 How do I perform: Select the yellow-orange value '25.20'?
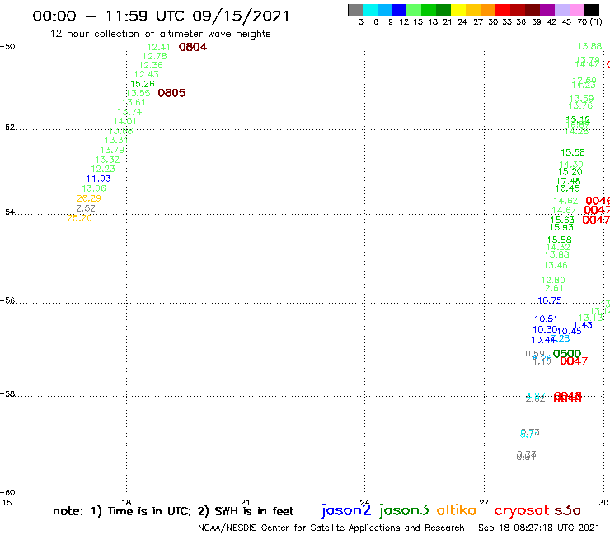79,219
